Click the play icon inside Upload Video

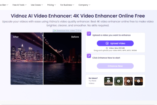pyautogui.click(x=107, y=43)
